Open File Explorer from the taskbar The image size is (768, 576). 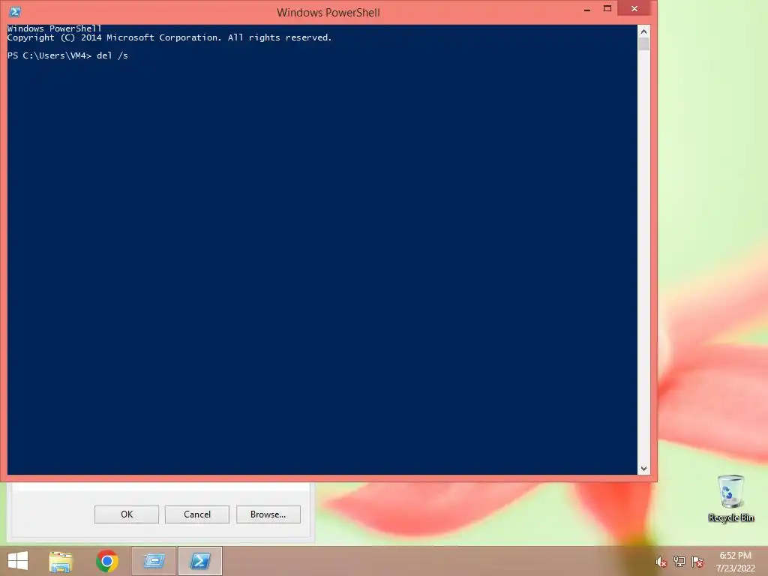tap(61, 562)
